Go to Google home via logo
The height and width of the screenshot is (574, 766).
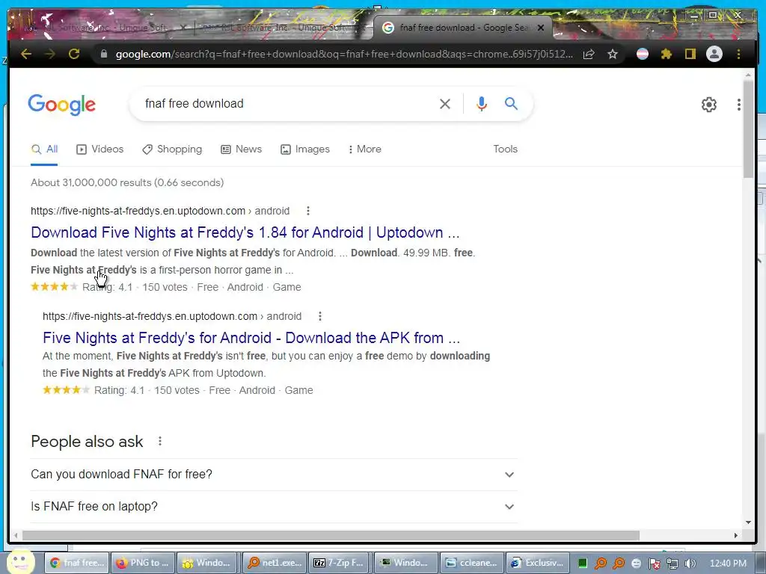coord(61,105)
